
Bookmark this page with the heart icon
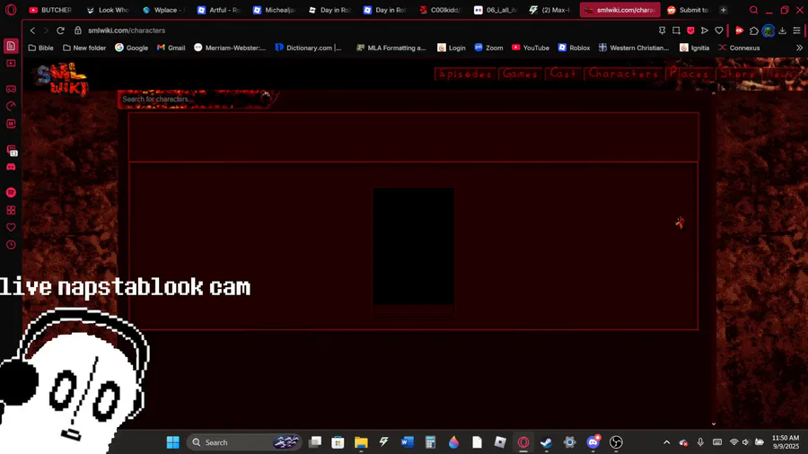(x=719, y=31)
